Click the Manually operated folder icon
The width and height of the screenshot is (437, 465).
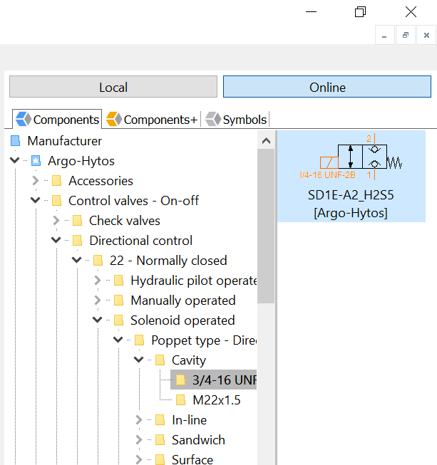pos(119,301)
